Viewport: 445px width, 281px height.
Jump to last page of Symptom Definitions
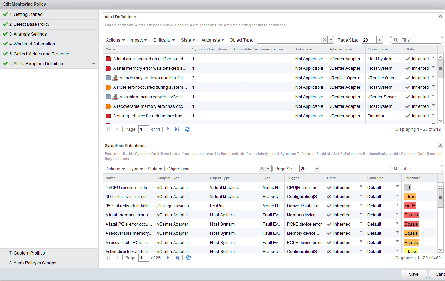tap(177, 258)
